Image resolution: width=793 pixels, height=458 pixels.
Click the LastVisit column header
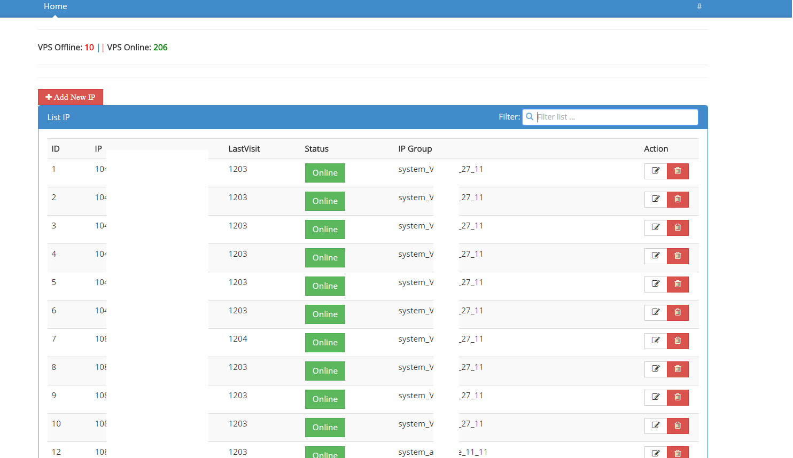click(x=244, y=149)
